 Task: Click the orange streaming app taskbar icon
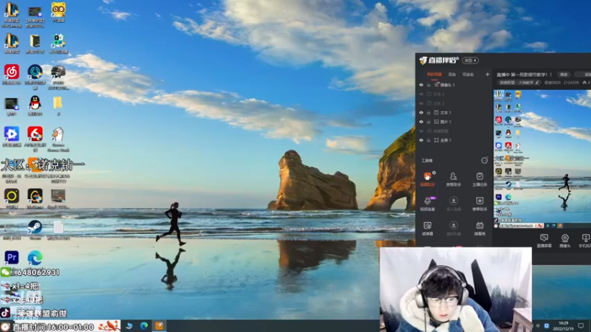(159, 326)
